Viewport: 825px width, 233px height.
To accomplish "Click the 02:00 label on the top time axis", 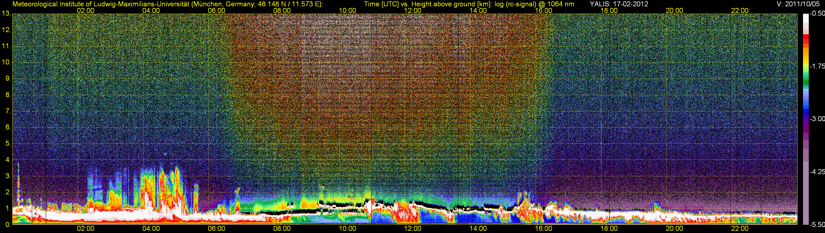I will pos(86,10).
